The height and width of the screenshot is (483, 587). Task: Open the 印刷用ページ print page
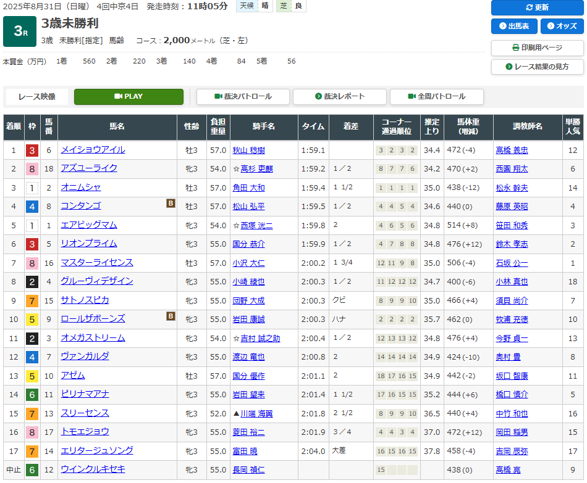pos(537,47)
